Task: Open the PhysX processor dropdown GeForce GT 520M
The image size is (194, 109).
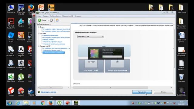Action: 91,37
